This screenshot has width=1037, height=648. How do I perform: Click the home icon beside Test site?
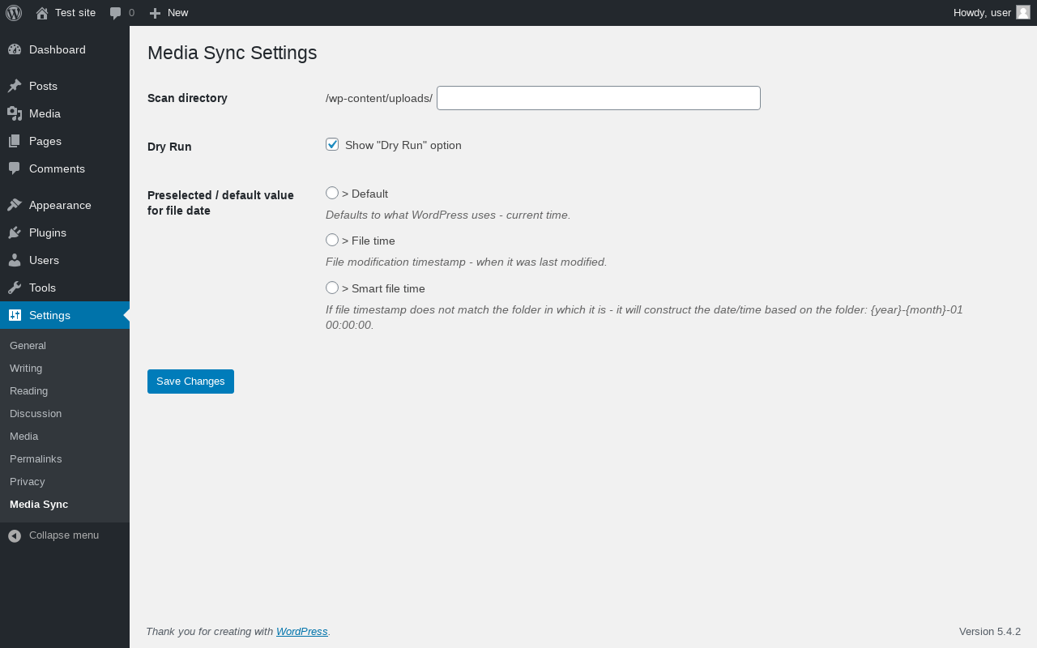pos(42,13)
